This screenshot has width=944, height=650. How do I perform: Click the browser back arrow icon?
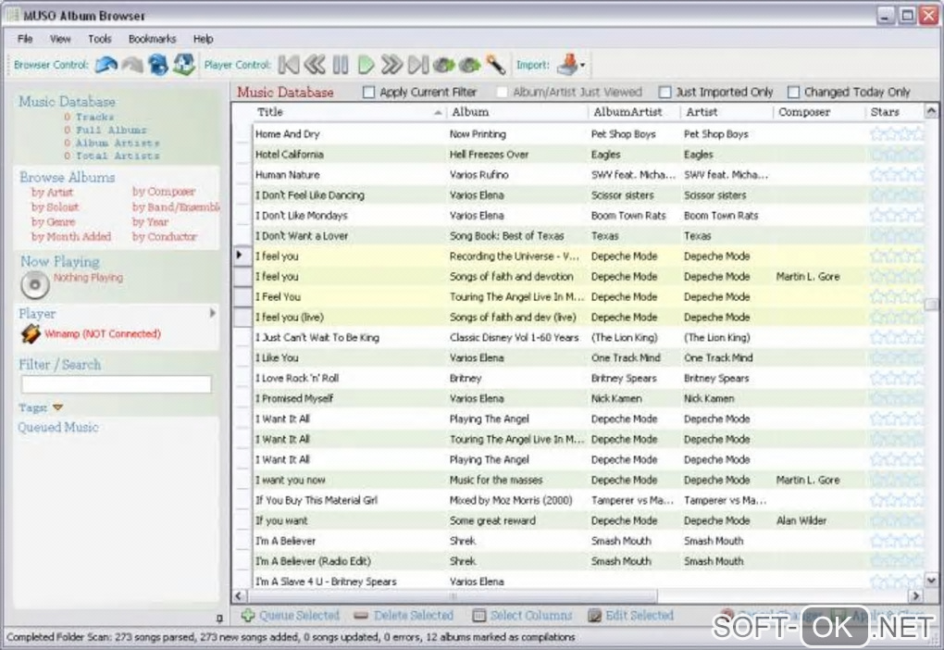106,65
